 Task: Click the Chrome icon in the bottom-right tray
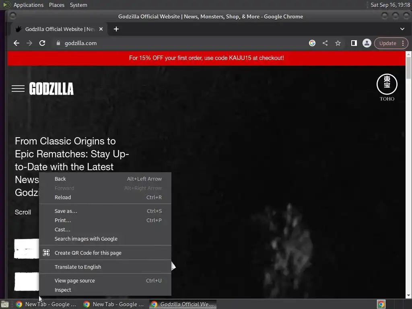click(x=381, y=304)
